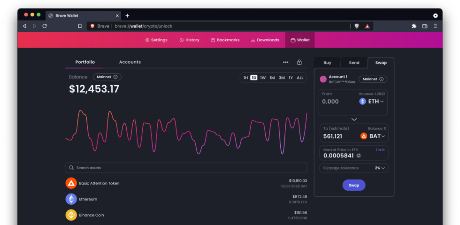Switch to the Accounts tab
Screen dimensions: 460x225
[x=130, y=62]
